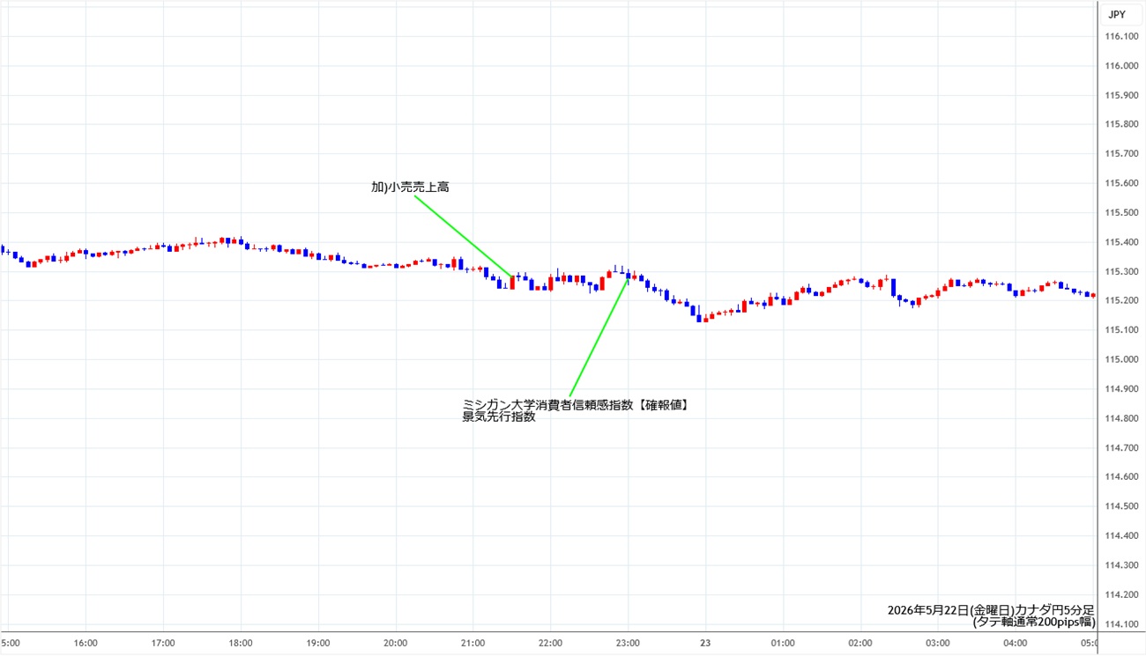
Task: Click the 01:00 time axis label
Action: tap(783, 643)
